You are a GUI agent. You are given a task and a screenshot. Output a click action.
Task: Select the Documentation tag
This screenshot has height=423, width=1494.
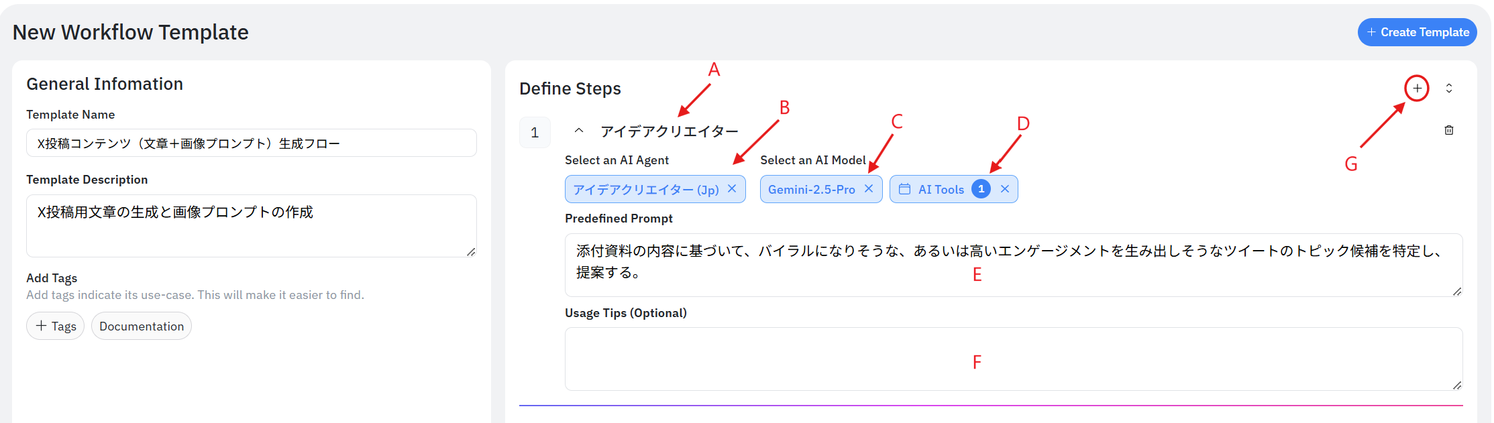(x=142, y=326)
